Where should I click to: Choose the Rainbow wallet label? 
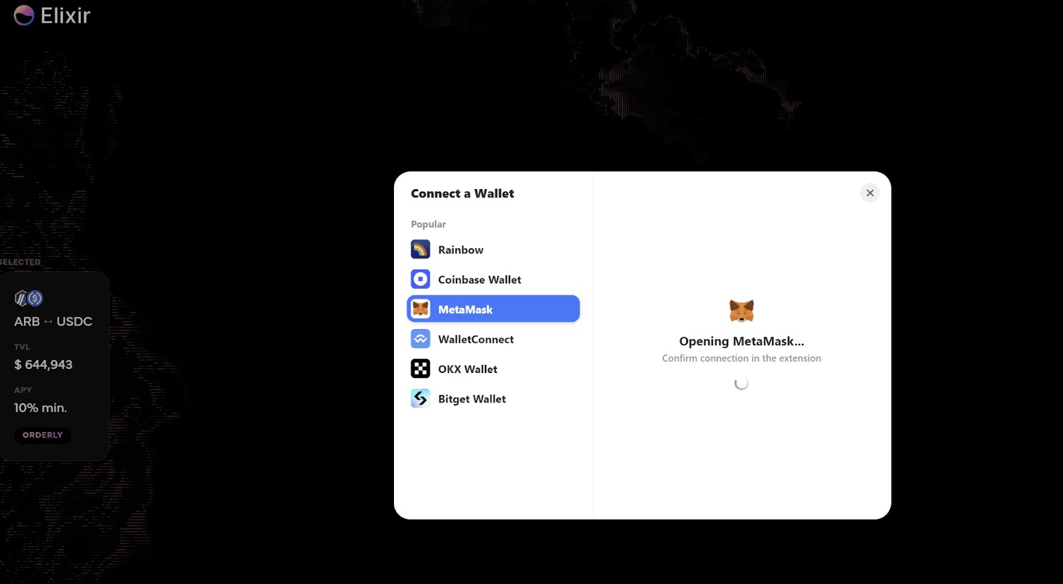[460, 250]
